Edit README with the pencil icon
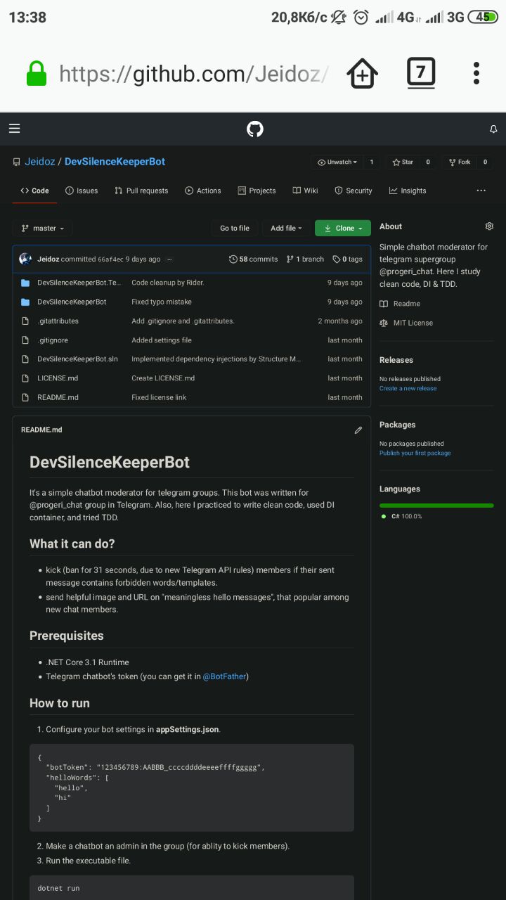This screenshot has width=506, height=900. click(x=358, y=430)
